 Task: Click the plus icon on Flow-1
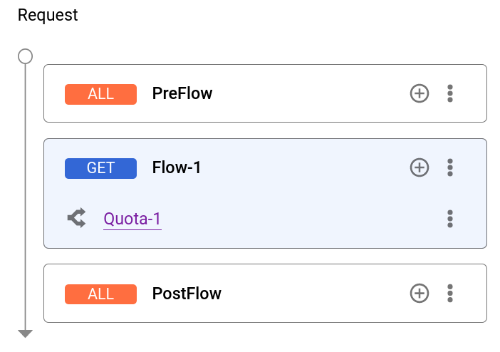point(420,167)
